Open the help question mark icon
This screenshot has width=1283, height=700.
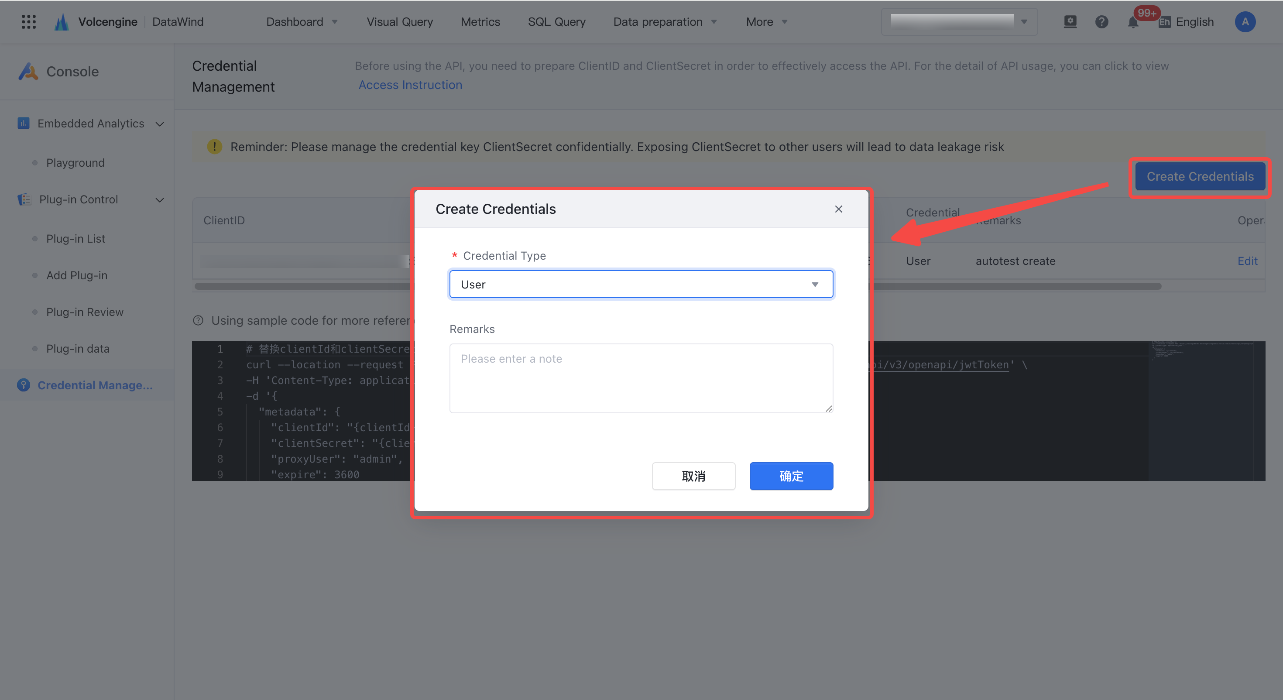[x=1101, y=21]
